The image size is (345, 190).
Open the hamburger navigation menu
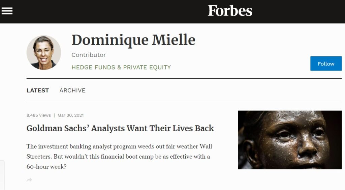(x=7, y=11)
